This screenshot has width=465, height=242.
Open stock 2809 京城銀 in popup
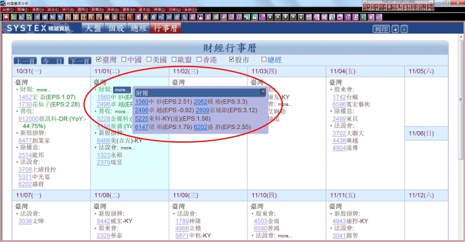click(203, 110)
